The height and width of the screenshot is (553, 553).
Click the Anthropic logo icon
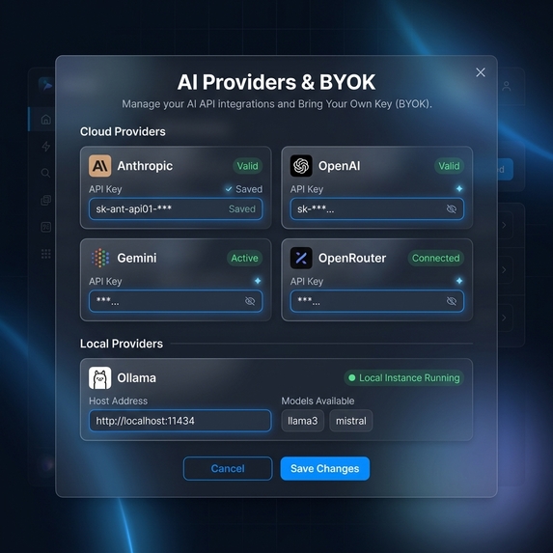click(x=99, y=166)
